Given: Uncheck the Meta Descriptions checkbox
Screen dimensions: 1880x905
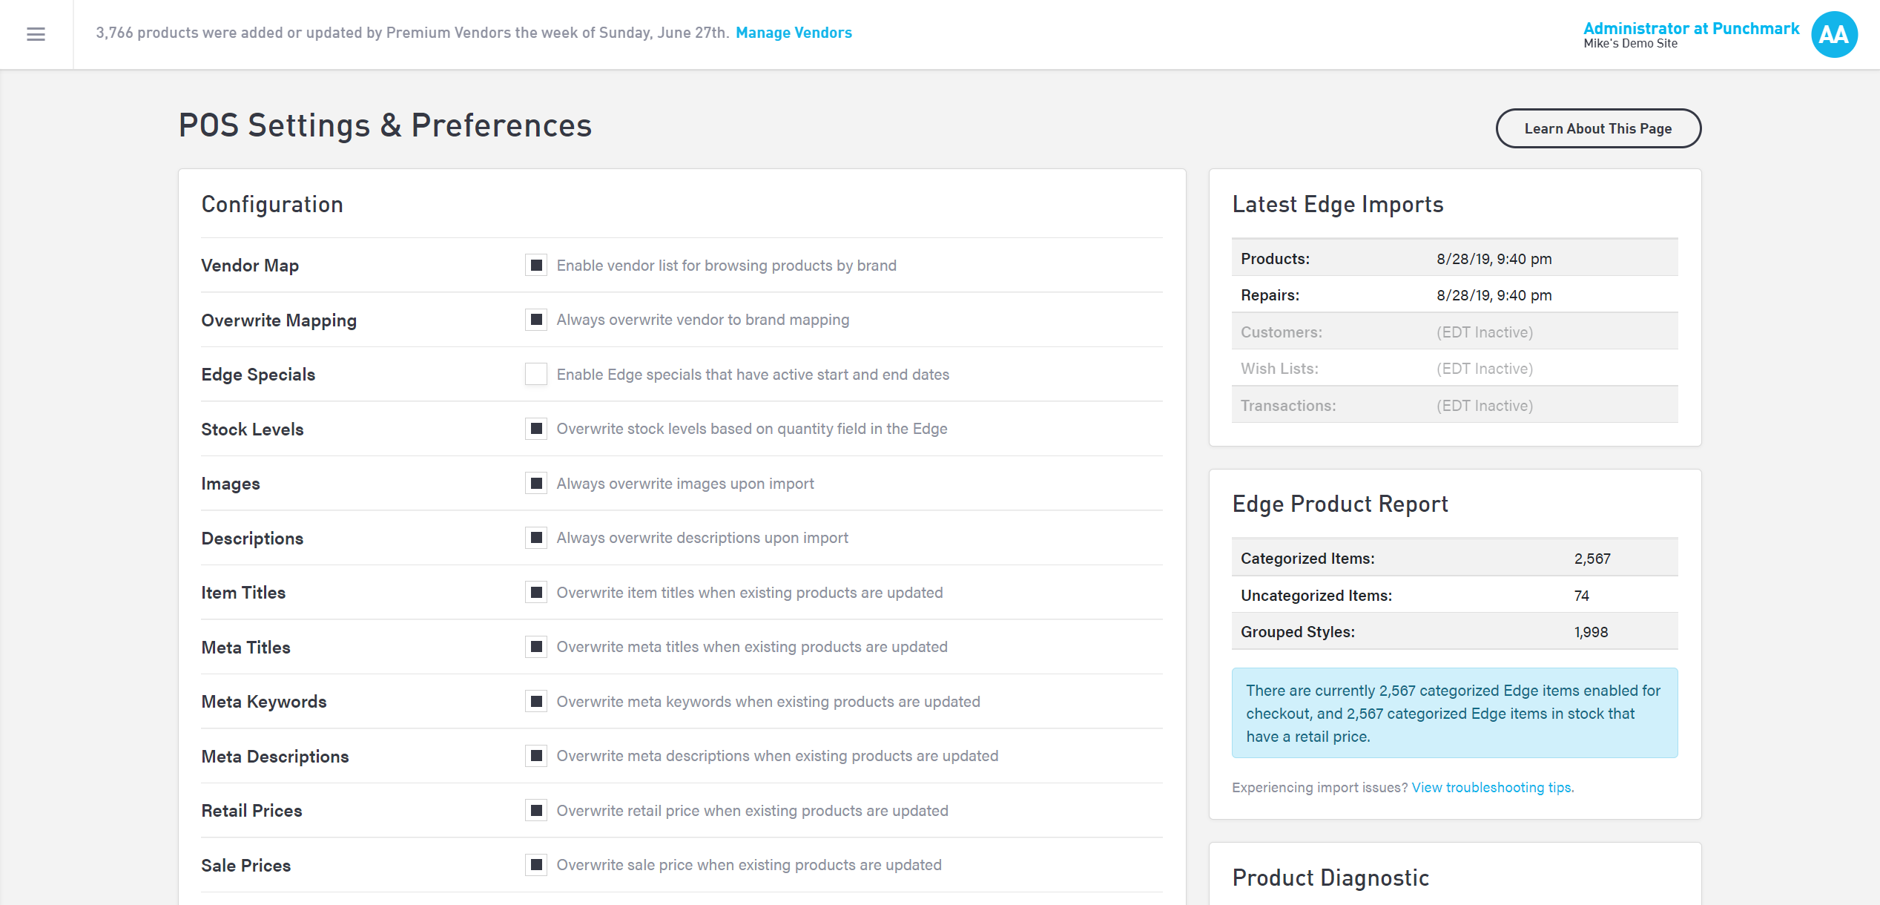Looking at the screenshot, I should 536,756.
